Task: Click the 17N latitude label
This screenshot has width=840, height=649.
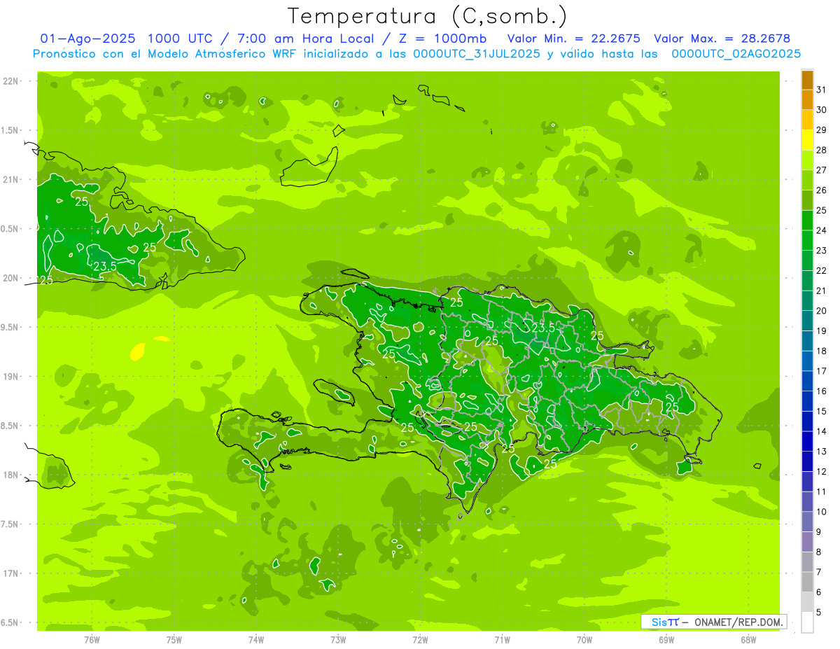Action: (10, 573)
